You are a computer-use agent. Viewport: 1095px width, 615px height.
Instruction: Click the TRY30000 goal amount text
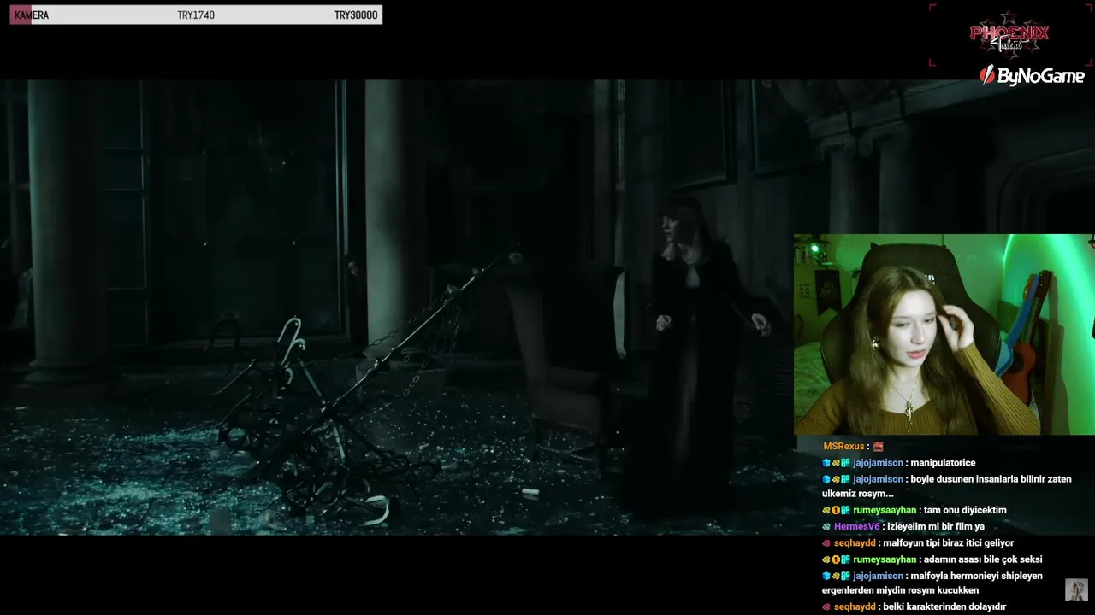pos(356,15)
